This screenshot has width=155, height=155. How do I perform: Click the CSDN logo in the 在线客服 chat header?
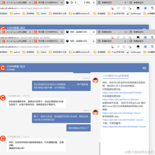coord(3,68)
